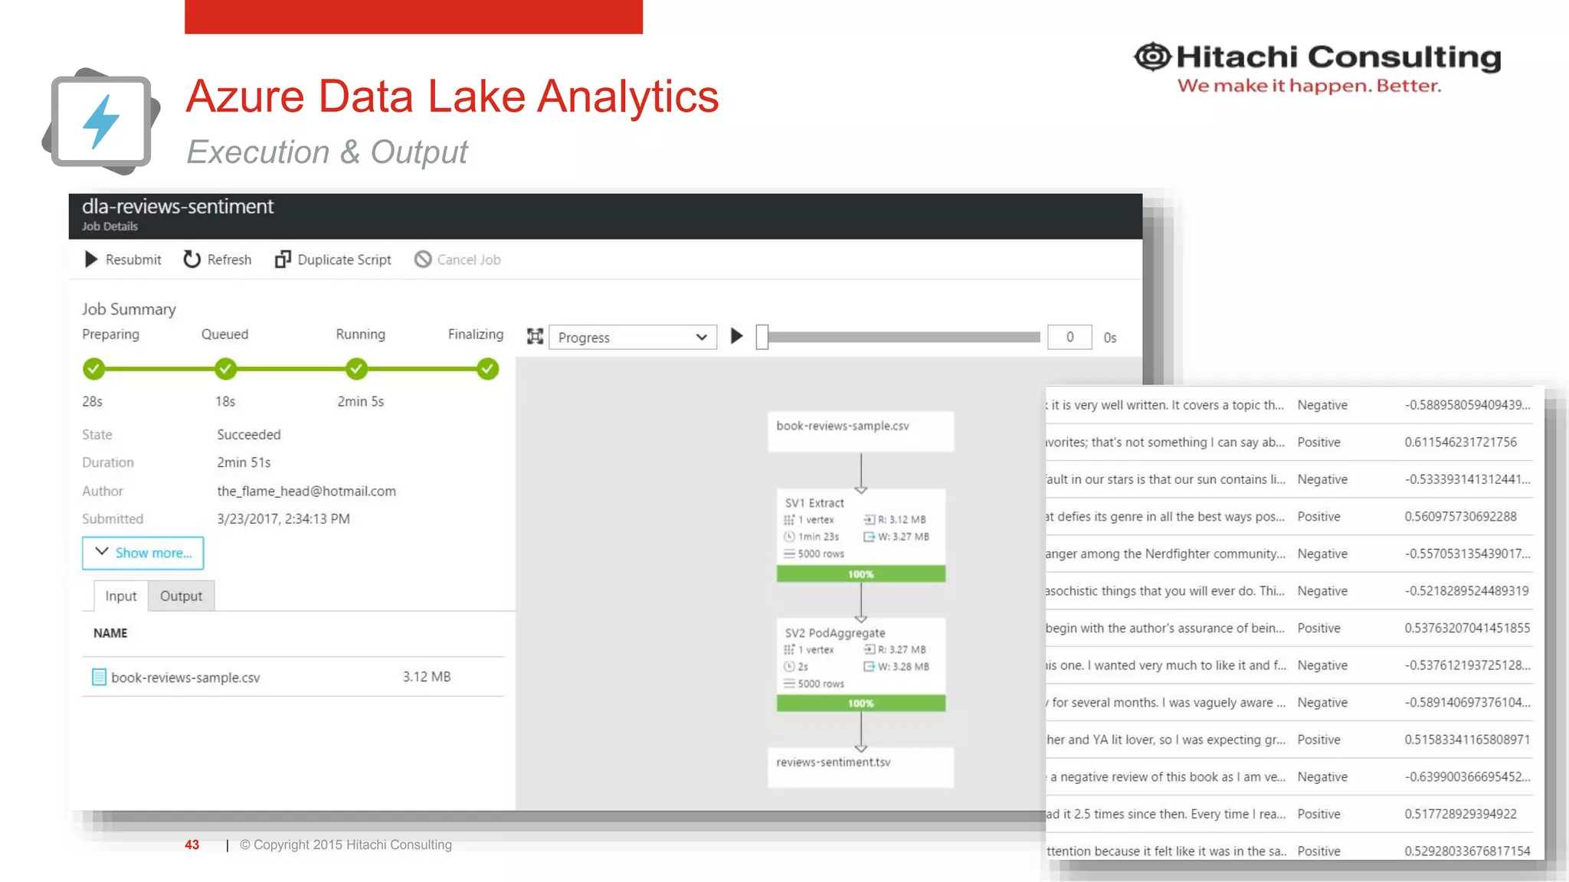This screenshot has height=882, width=1569.
Task: Select the SV1 Extract graph node
Action: (x=861, y=535)
